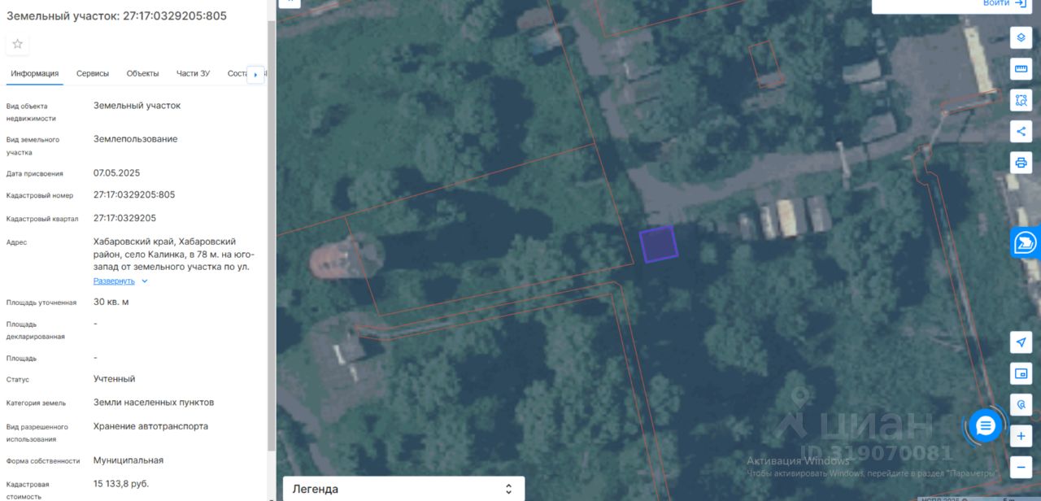This screenshot has height=501, width=1041.
Task: Switch to the Части ЗУ tab
Action: click(193, 73)
